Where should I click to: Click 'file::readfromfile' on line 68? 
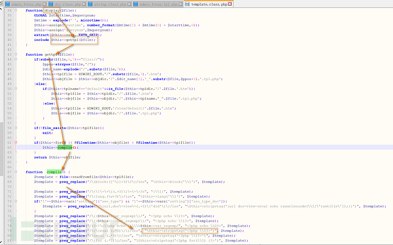[79, 177]
